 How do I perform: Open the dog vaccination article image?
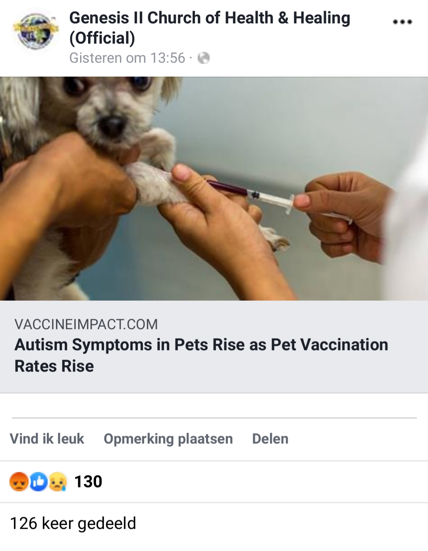pyautogui.click(x=214, y=188)
